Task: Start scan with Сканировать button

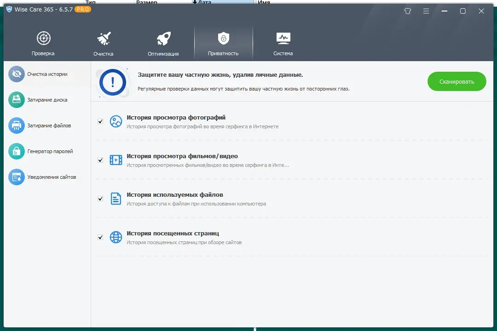Action: click(457, 81)
